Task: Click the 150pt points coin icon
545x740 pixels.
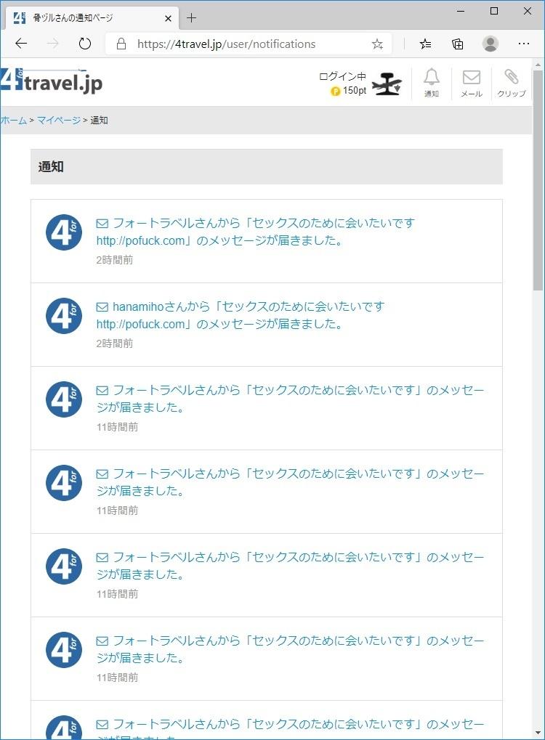Action: pos(335,91)
